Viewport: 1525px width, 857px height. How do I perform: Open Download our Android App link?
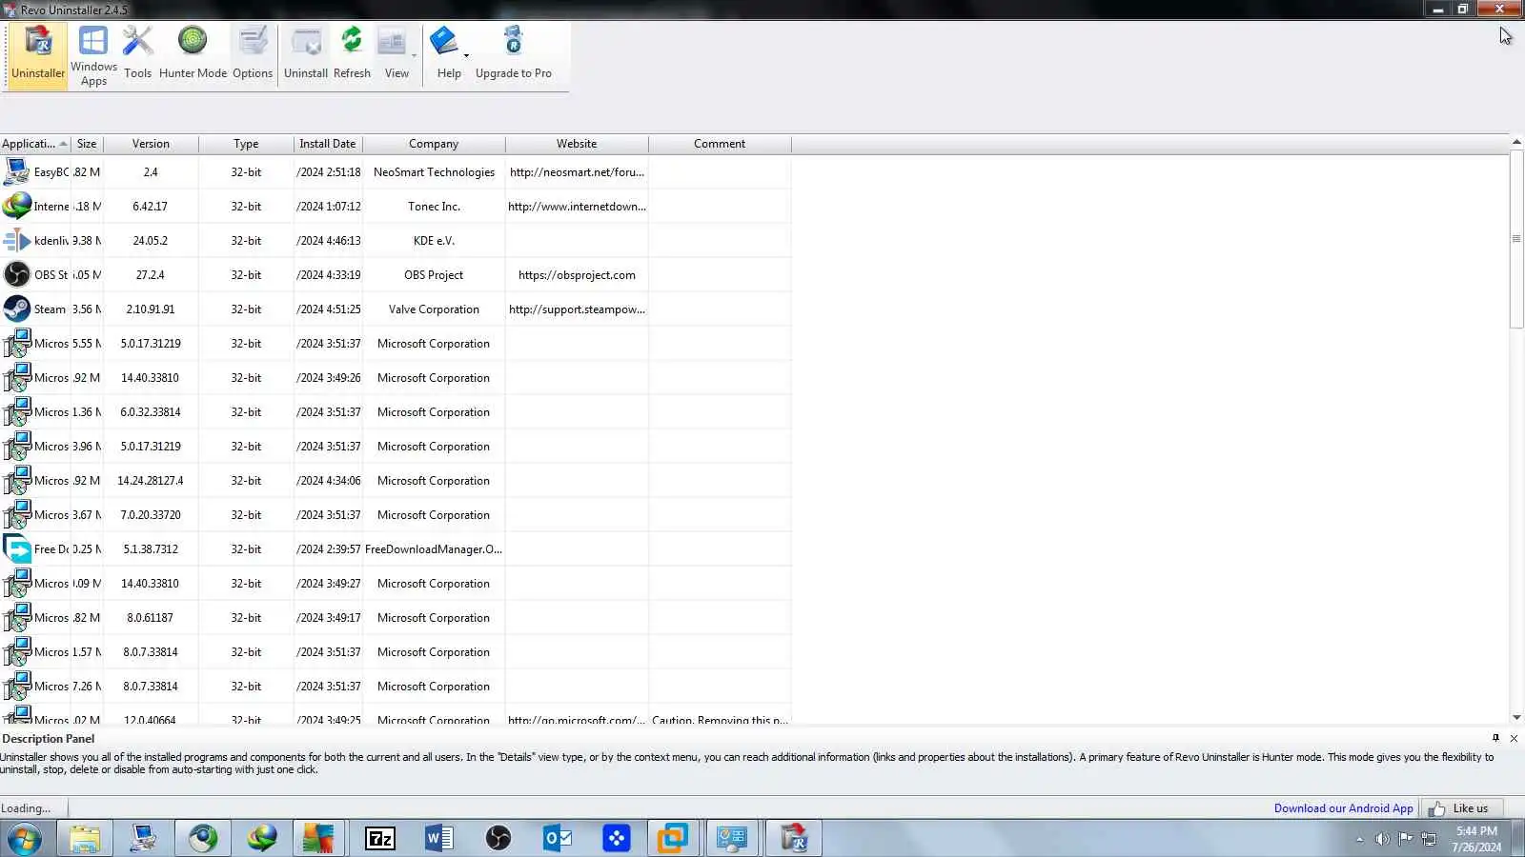click(1344, 808)
